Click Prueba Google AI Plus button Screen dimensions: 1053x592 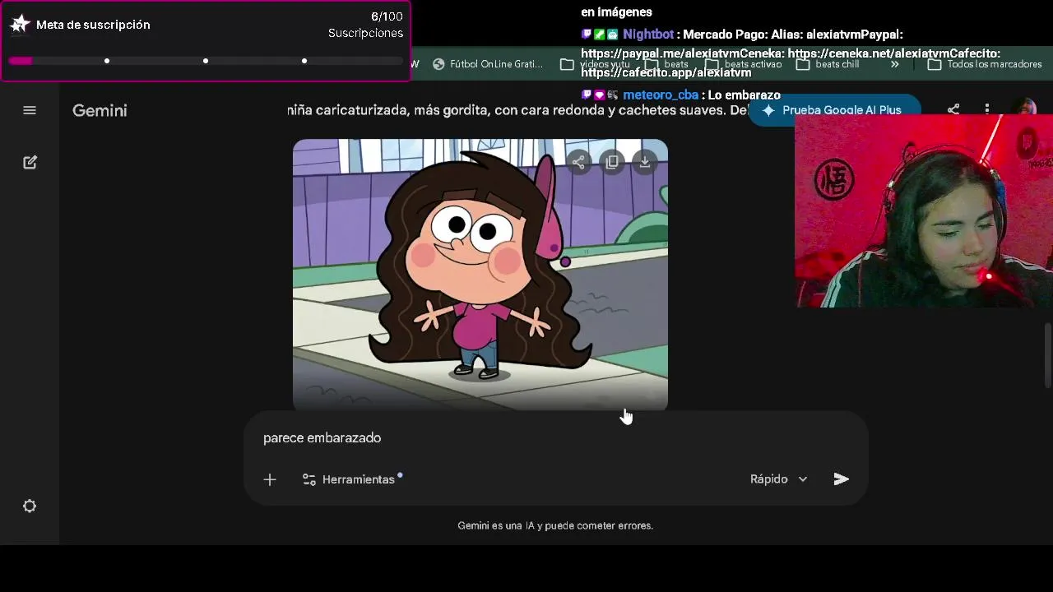pyautogui.click(x=833, y=110)
